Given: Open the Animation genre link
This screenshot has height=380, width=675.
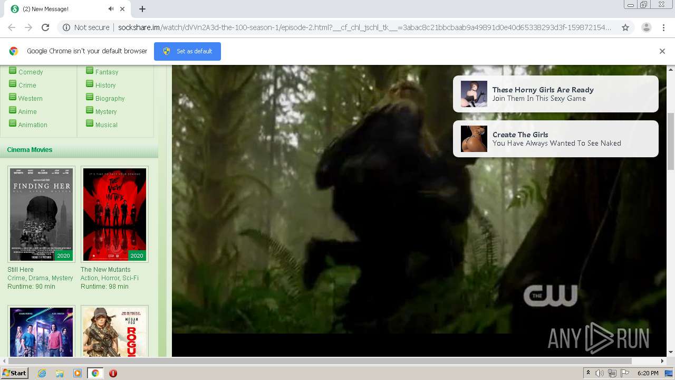Looking at the screenshot, I should [33, 125].
